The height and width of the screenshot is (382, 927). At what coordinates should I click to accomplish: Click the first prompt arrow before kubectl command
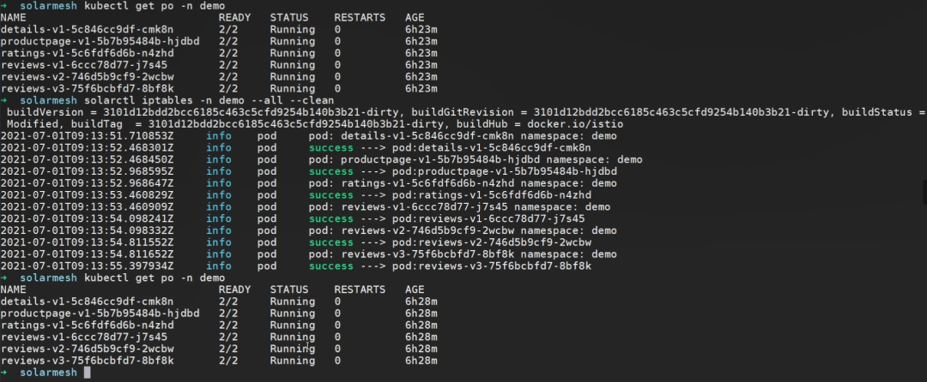(x=3, y=6)
